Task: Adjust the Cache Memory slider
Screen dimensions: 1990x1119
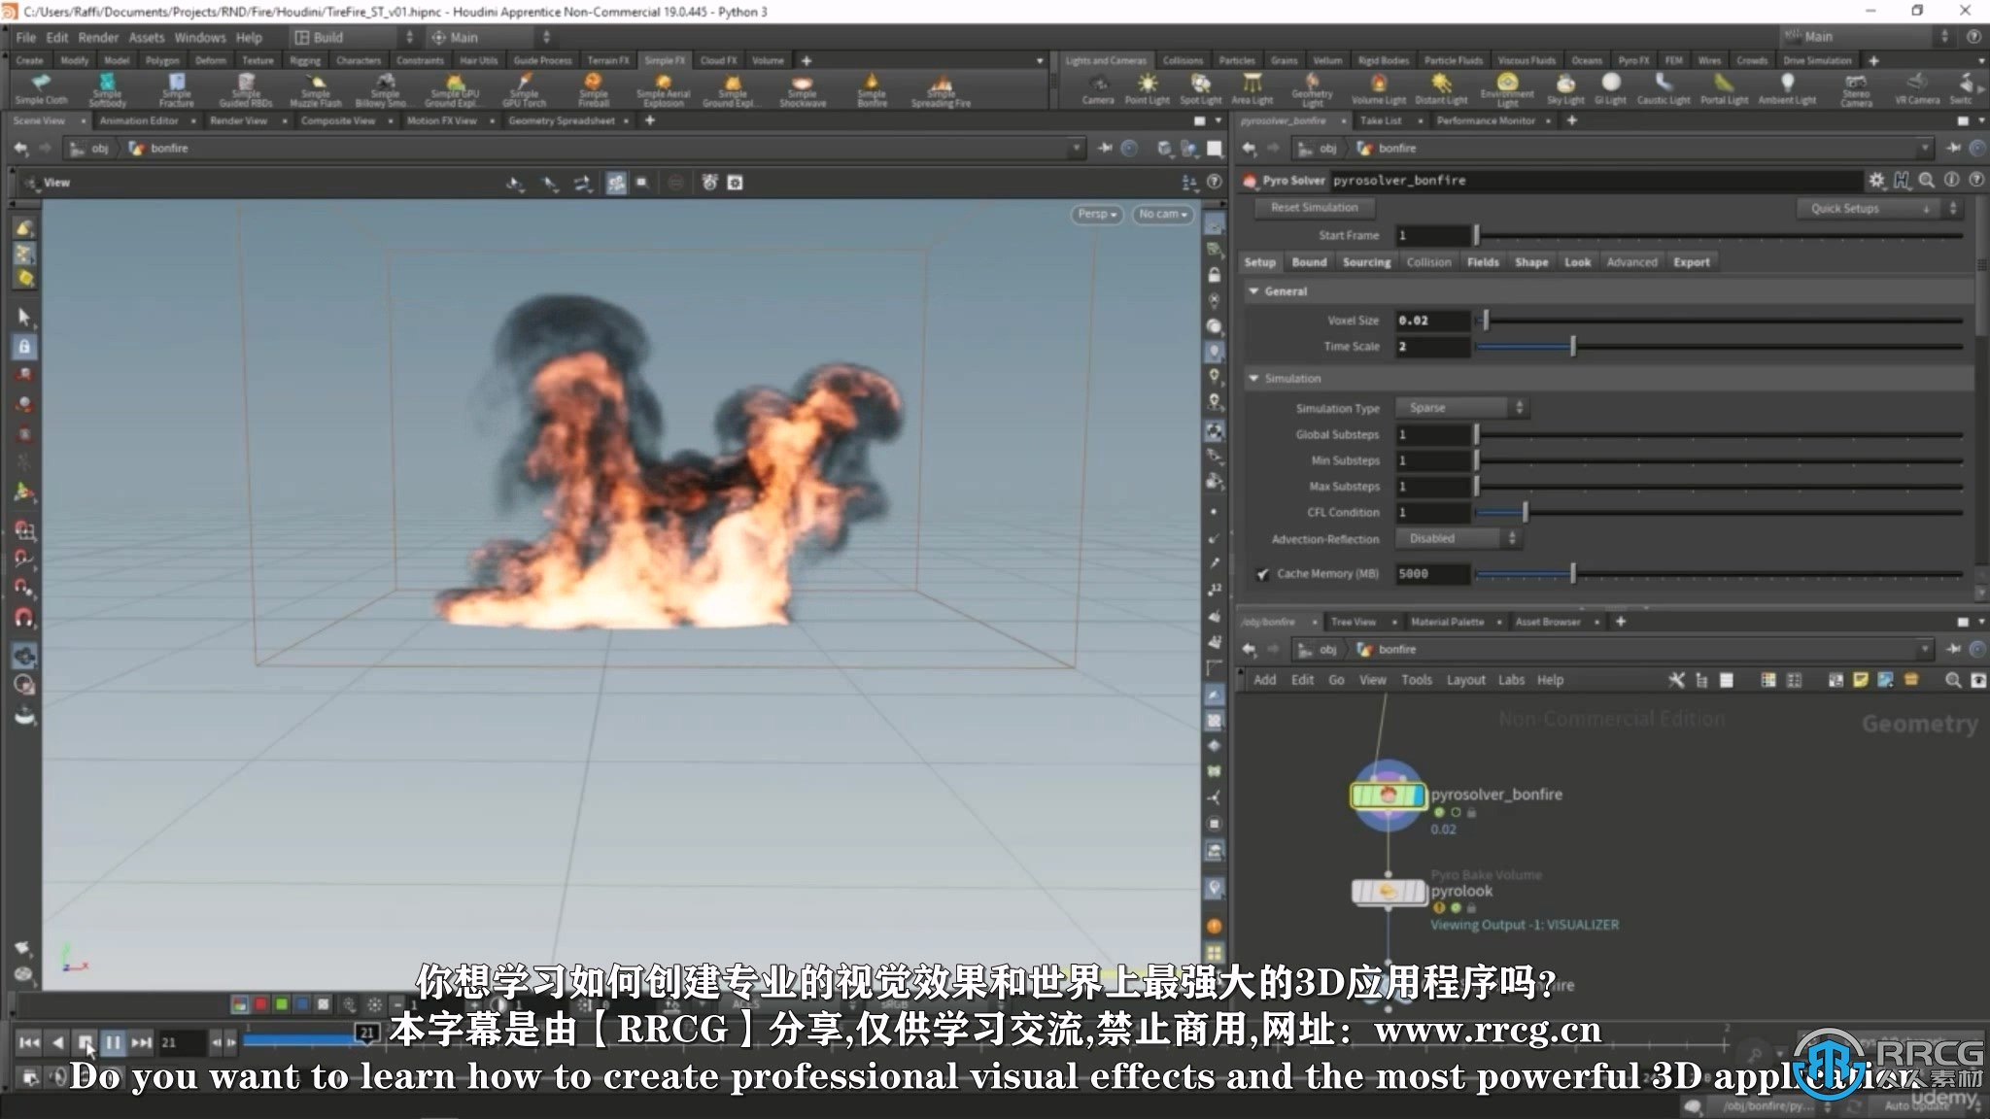Action: point(1718,574)
